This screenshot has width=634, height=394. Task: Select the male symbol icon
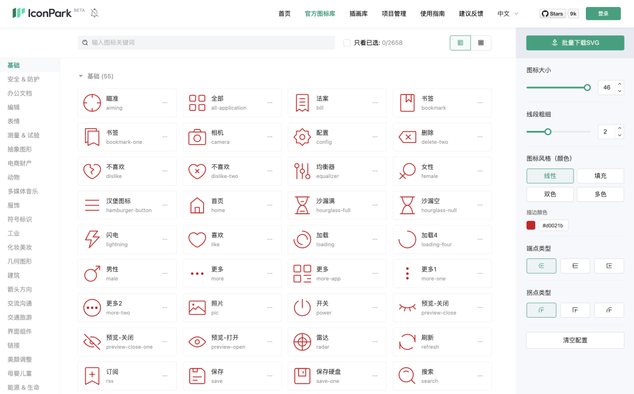(92, 274)
